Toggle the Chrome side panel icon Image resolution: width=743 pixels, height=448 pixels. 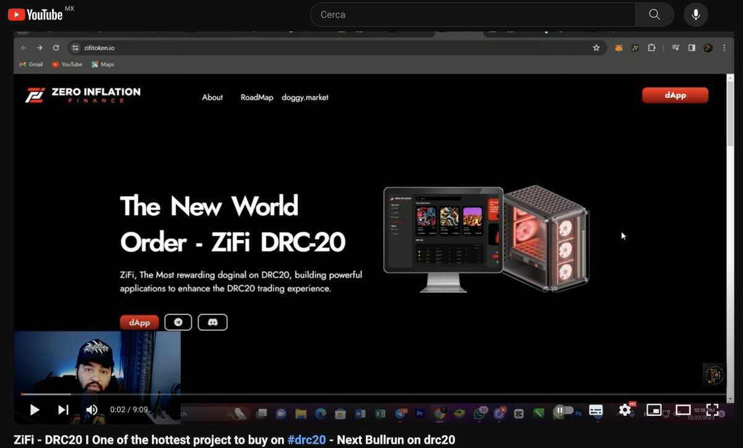[x=692, y=48]
